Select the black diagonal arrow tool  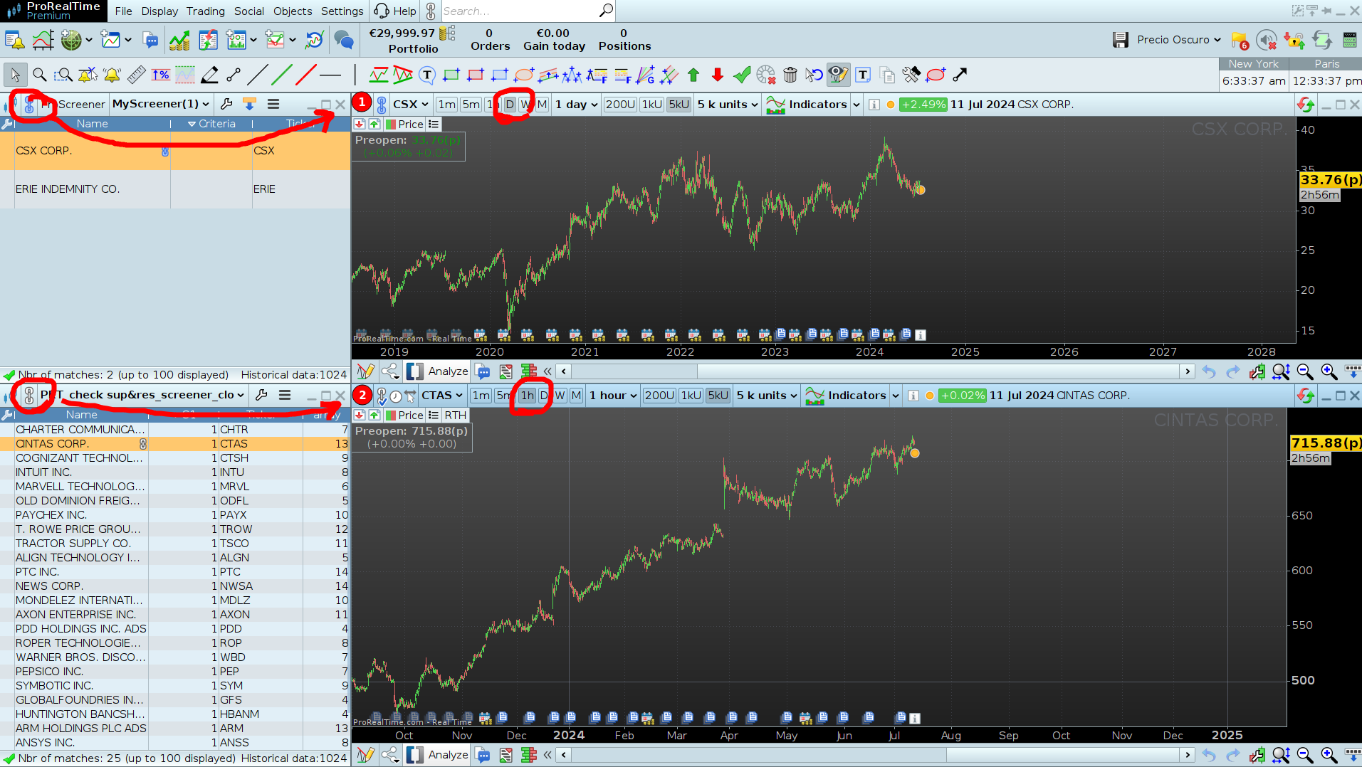point(960,75)
